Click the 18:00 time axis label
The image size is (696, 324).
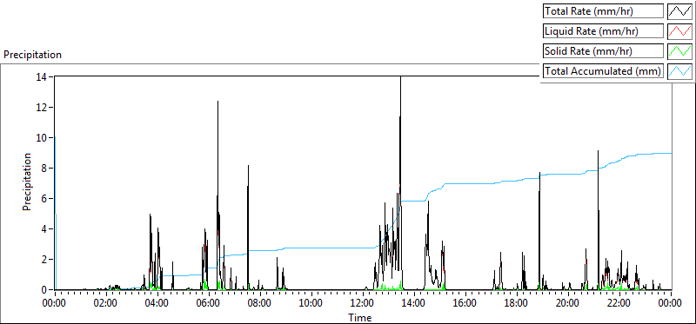(516, 304)
